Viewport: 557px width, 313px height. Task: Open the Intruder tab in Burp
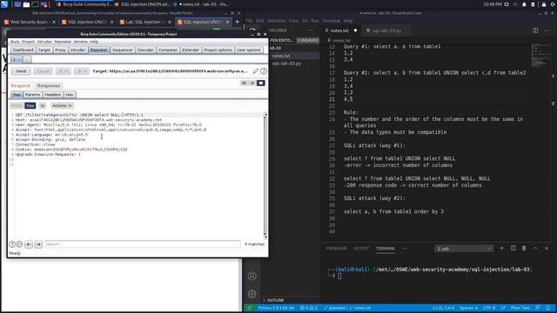(77, 50)
